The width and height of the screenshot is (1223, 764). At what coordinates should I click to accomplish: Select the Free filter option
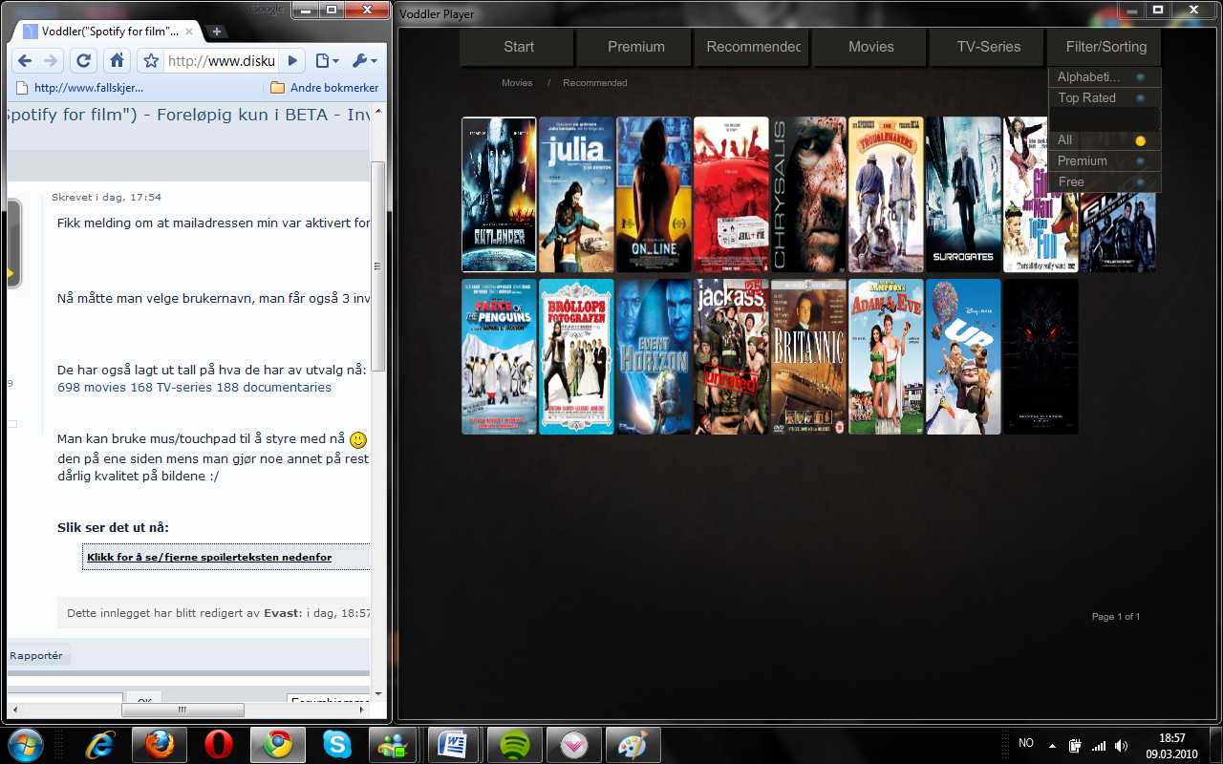(x=1105, y=182)
